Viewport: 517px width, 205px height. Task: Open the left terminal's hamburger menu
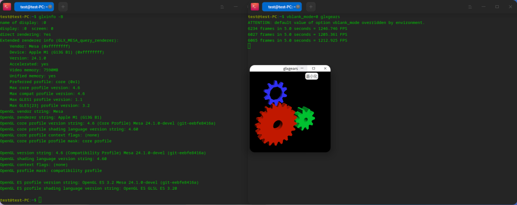(x=222, y=7)
